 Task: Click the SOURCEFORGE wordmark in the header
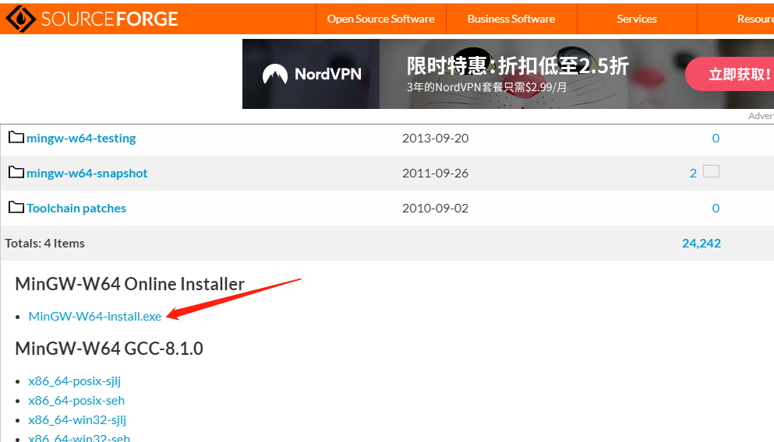pos(109,19)
